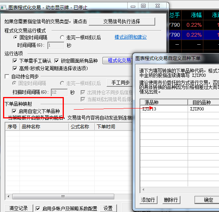Select 走完一根K线以后 run mode radio
219x212 pixels.
tap(62, 37)
